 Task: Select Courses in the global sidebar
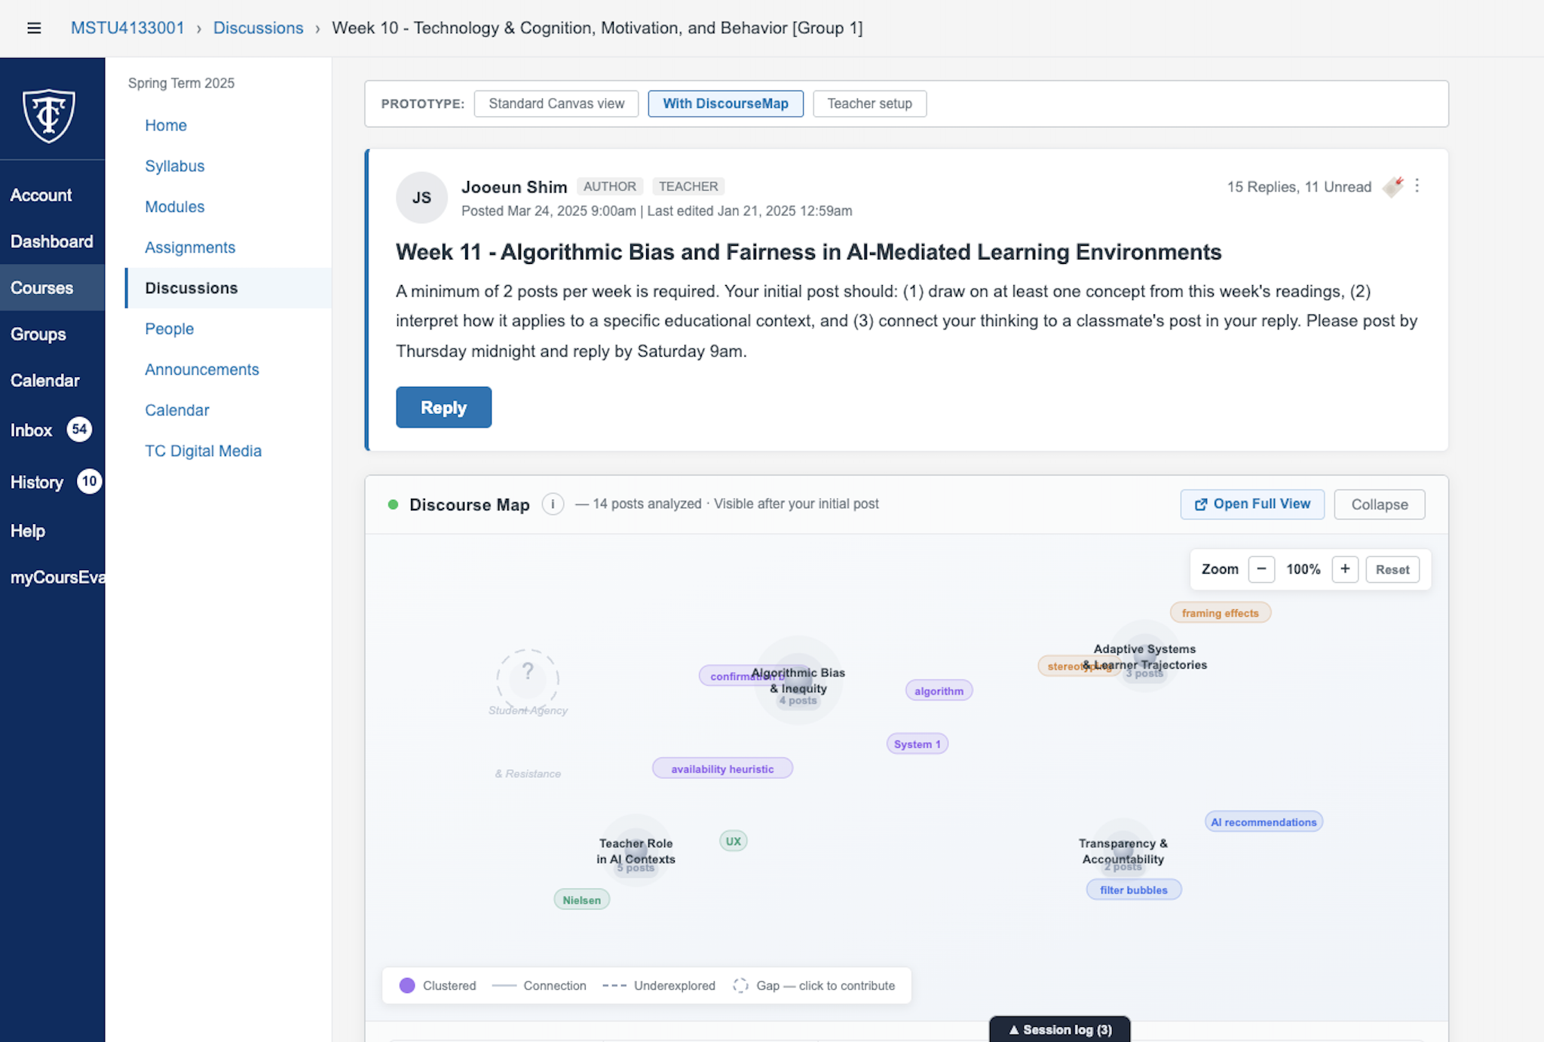(41, 287)
